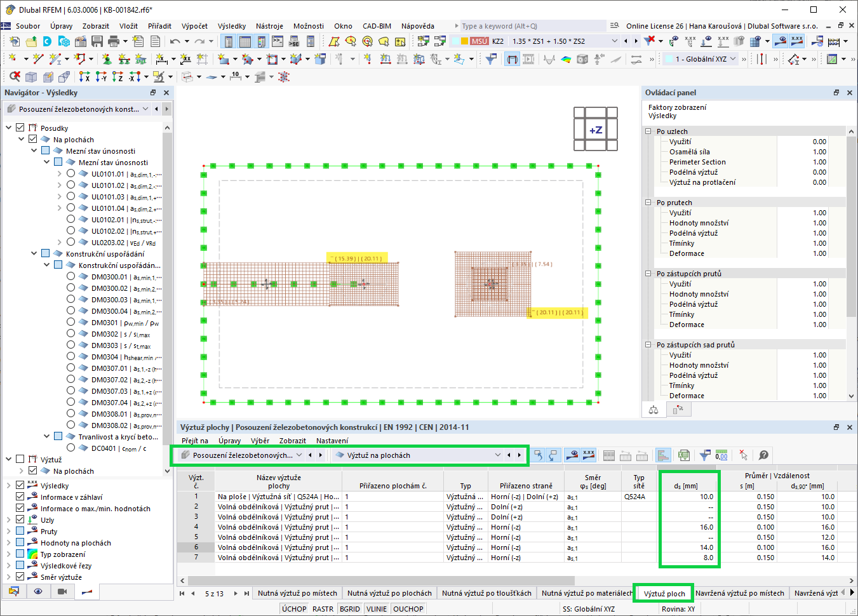Image resolution: width=858 pixels, height=616 pixels.
Task: Collapse the Po prutech section in control panel
Action: (648, 203)
